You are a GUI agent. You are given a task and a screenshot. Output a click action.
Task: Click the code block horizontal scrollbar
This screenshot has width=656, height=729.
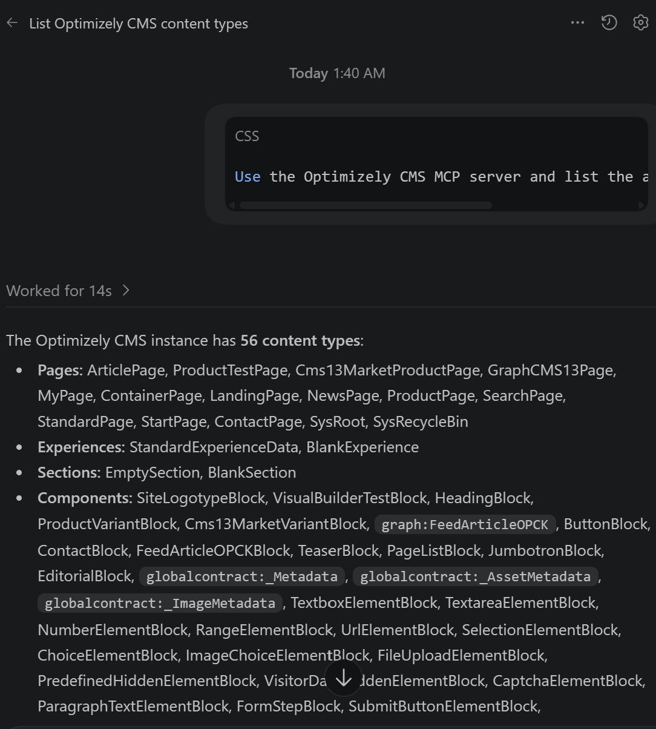(x=366, y=205)
